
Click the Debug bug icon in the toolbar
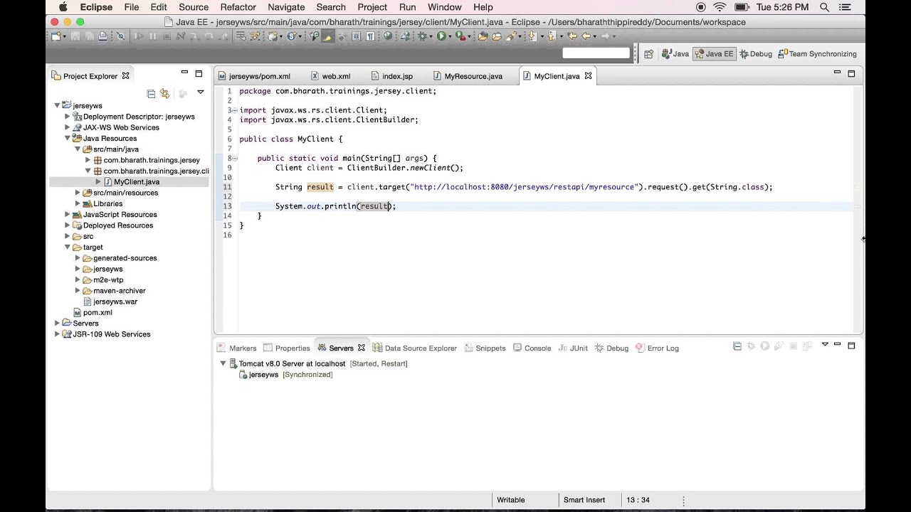pyautogui.click(x=423, y=36)
